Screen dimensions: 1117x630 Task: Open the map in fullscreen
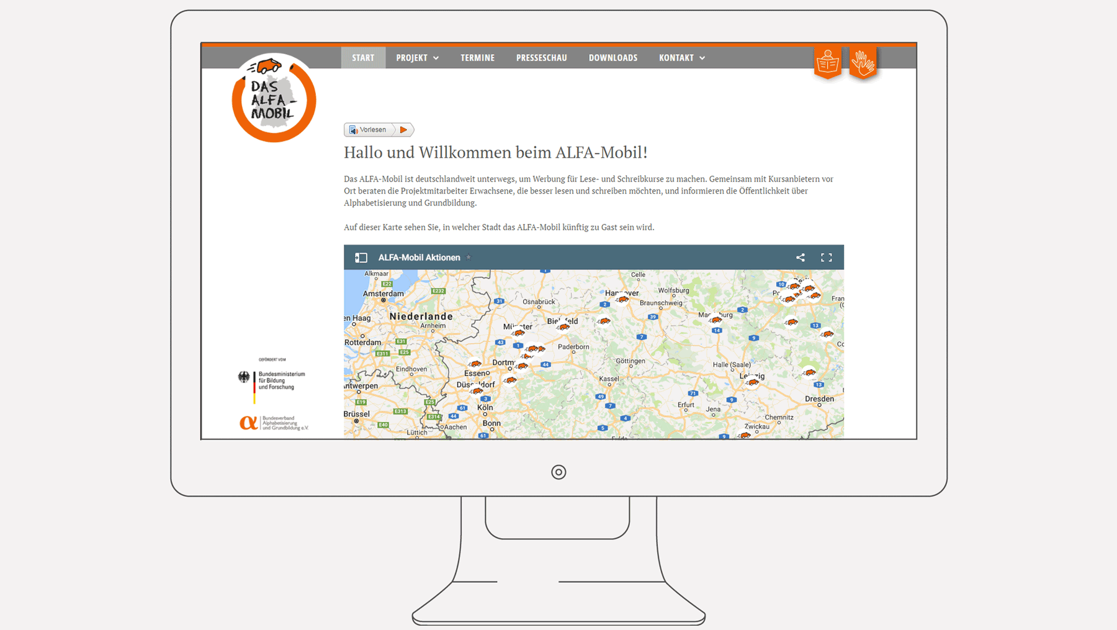[x=827, y=258]
